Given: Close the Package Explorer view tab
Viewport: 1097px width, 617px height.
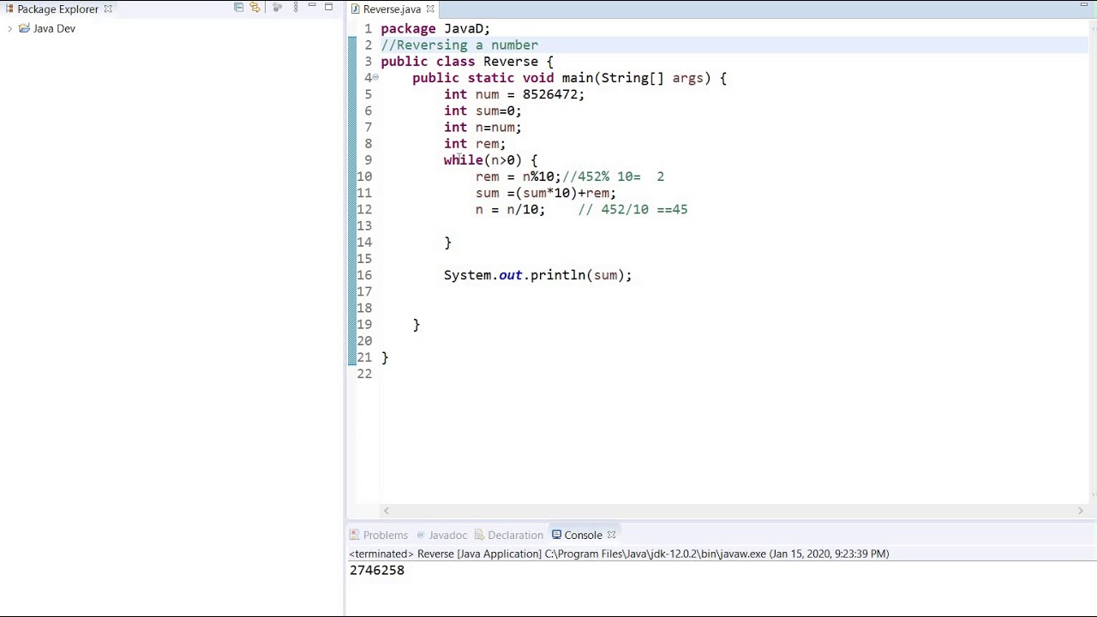Looking at the screenshot, I should (x=108, y=9).
